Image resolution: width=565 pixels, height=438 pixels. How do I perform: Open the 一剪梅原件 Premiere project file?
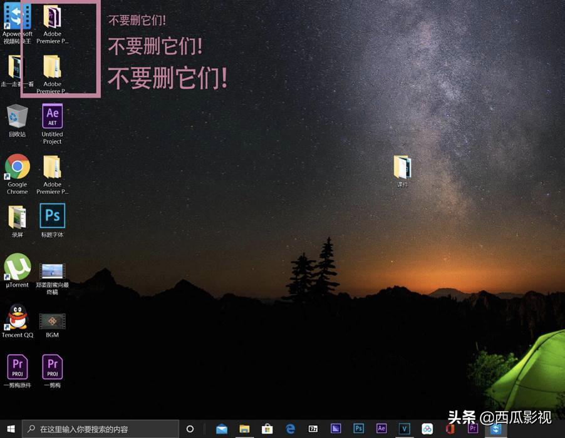click(x=17, y=366)
